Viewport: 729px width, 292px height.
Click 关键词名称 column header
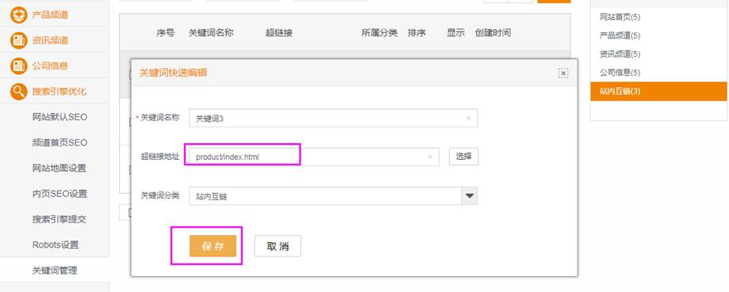(211, 33)
